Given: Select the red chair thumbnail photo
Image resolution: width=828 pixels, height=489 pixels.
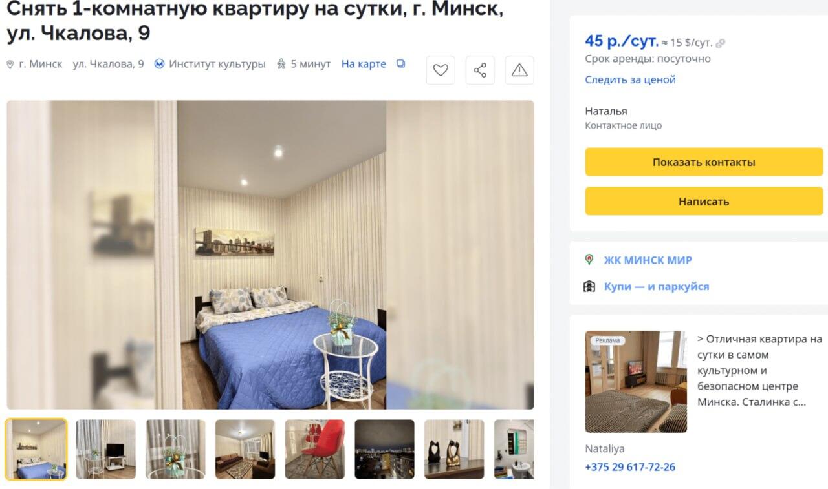Looking at the screenshot, I should click(315, 449).
